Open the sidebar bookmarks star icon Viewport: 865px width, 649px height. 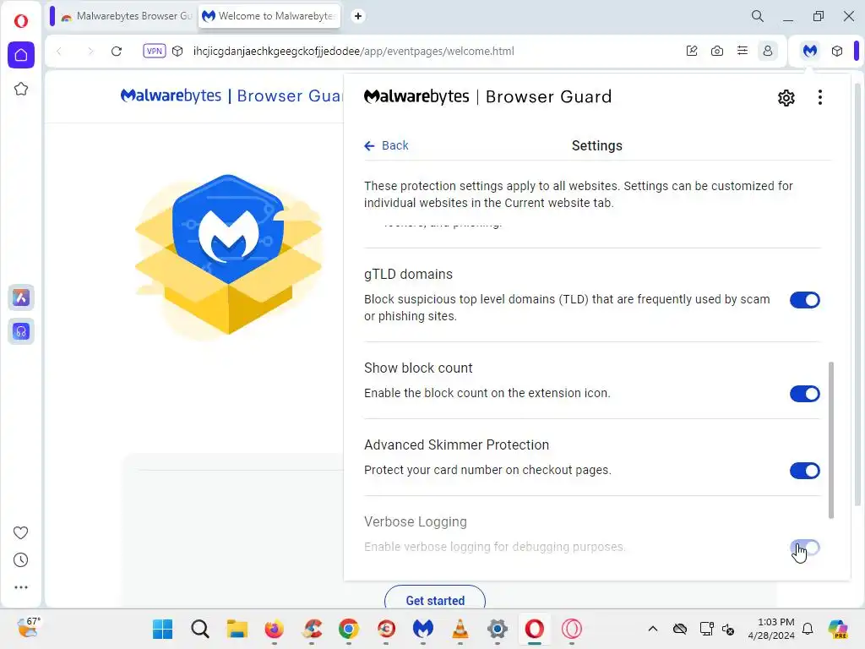point(21,89)
